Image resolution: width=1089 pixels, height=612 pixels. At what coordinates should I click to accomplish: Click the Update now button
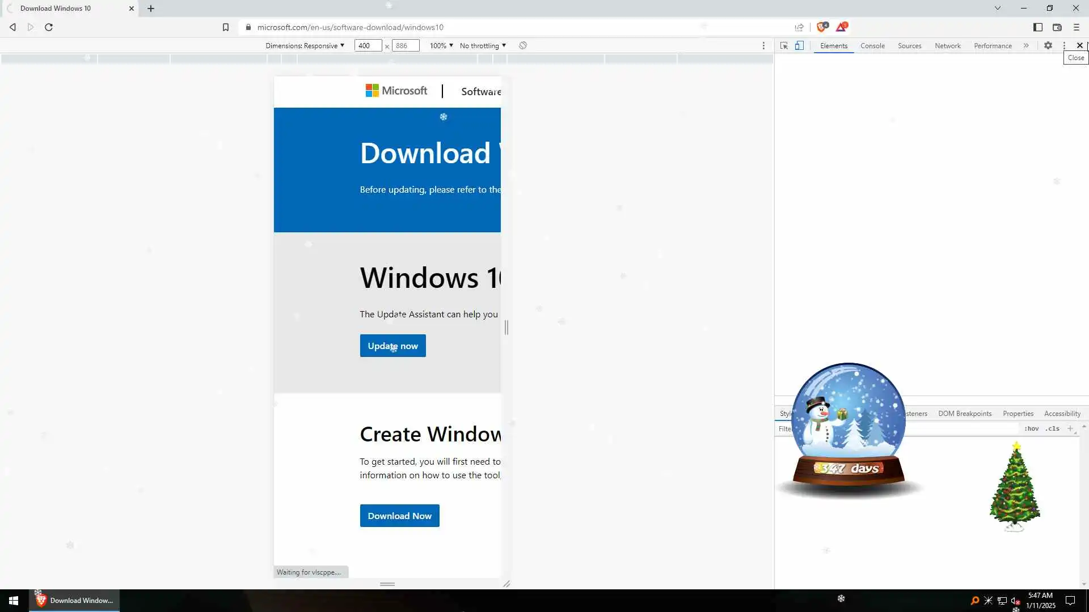[392, 346]
